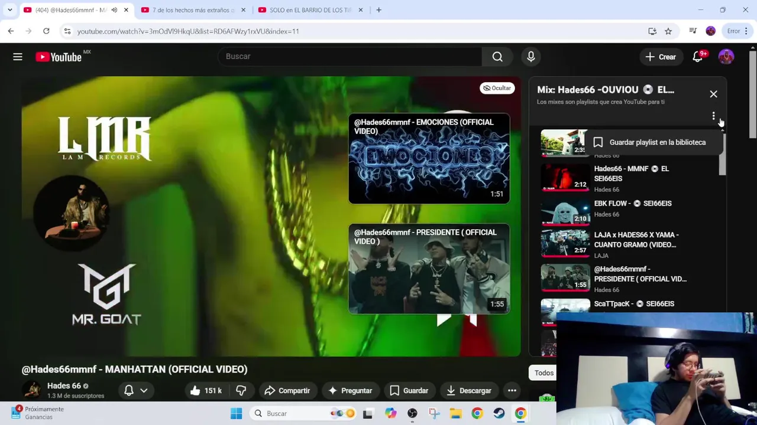The width and height of the screenshot is (757, 425).
Task: Click the site info icon in the address bar
Action: [67, 31]
